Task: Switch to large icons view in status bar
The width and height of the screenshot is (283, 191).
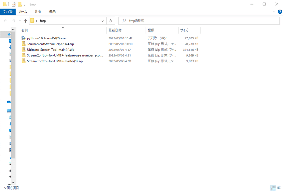Action: click(x=279, y=188)
